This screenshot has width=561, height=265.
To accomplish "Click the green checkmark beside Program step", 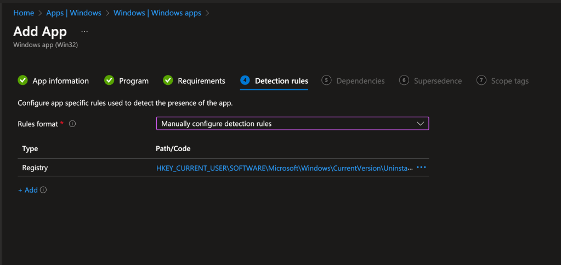I will point(109,80).
